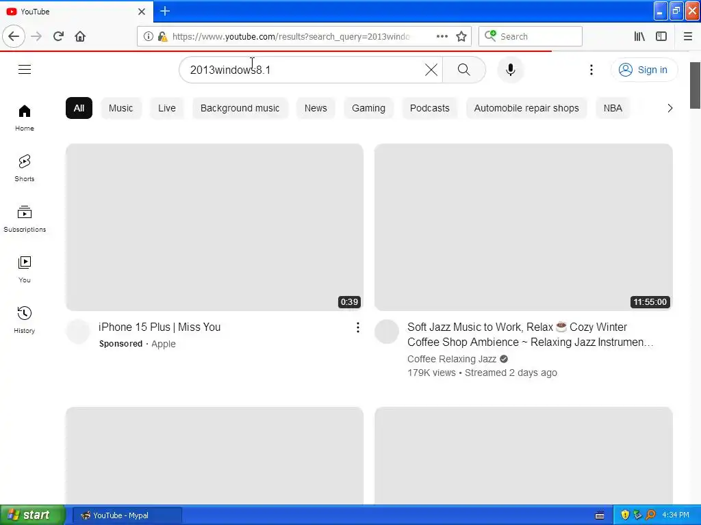Select the Podcasts filter chip
Screen dimensions: 701x525
pos(430,108)
